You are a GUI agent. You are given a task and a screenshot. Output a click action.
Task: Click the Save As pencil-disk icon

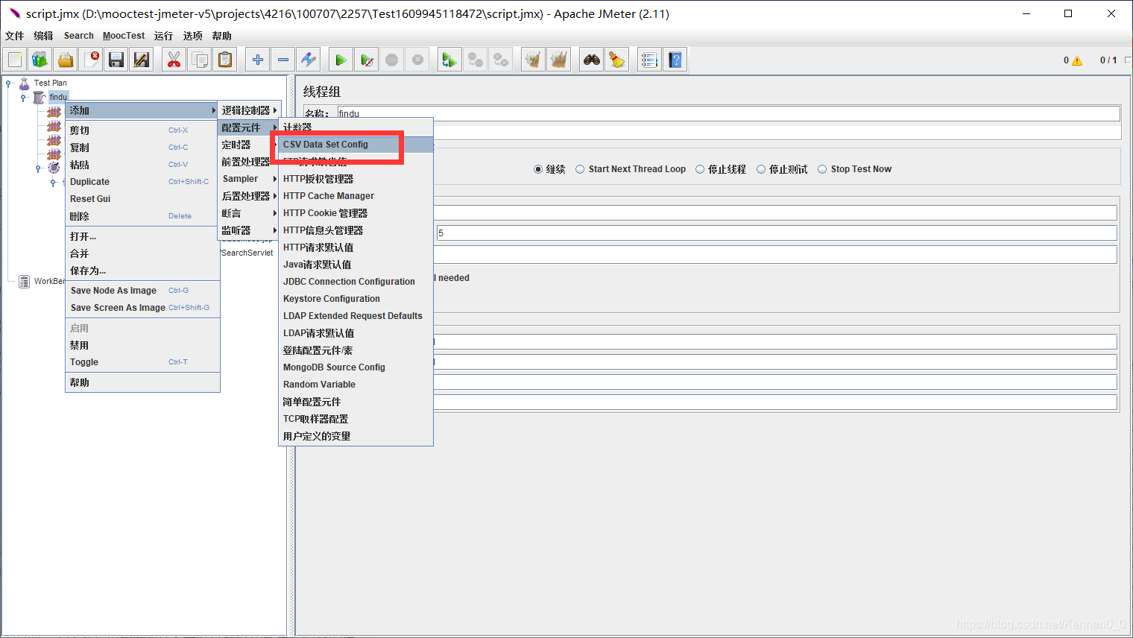[142, 60]
